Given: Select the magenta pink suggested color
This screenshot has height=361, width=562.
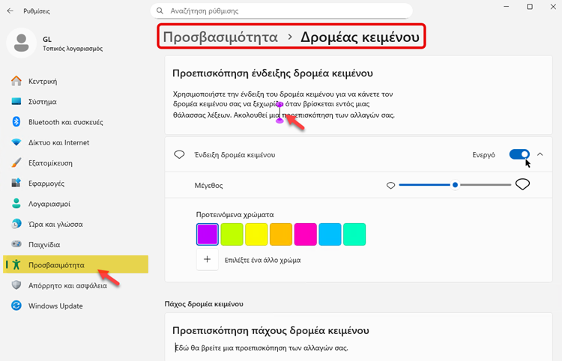Looking at the screenshot, I should (306, 234).
